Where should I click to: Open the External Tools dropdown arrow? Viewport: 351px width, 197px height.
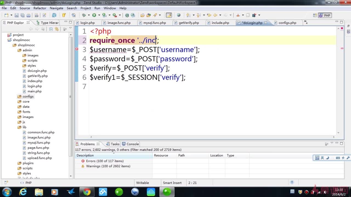(x=120, y=15)
